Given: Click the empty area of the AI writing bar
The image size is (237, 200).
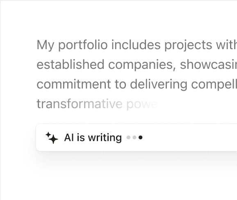Looking at the screenshot, I should pos(189,137).
